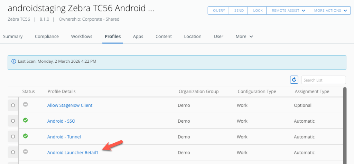Click green check status for Android - SSO
Viewport: 354px width, 164px height.
point(25,120)
